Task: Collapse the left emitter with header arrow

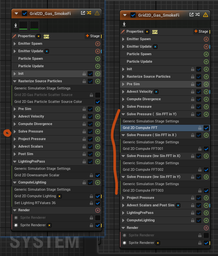Action: 16,13
